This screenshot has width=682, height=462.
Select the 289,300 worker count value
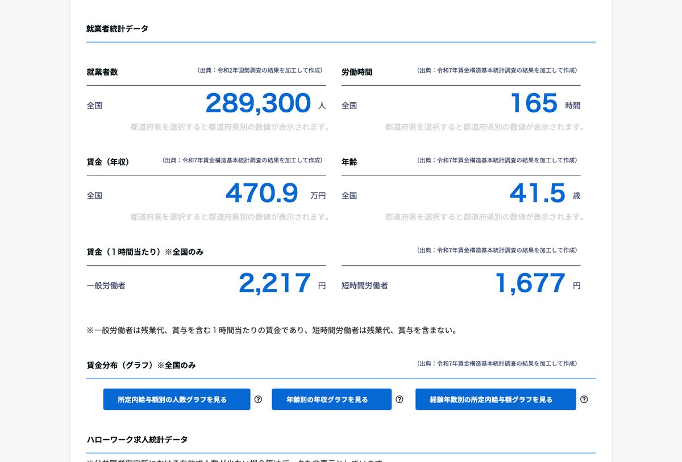[258, 103]
